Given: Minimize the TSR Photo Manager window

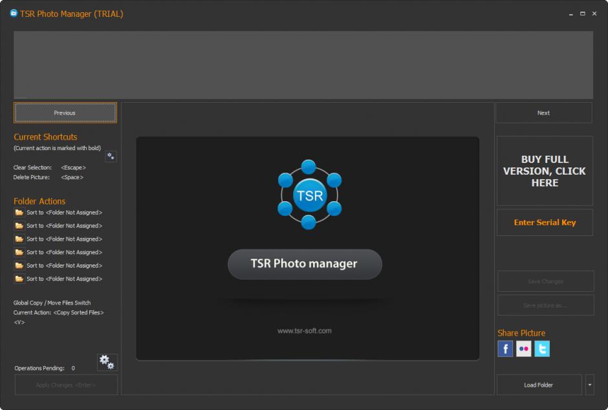Looking at the screenshot, I should click(x=570, y=14).
